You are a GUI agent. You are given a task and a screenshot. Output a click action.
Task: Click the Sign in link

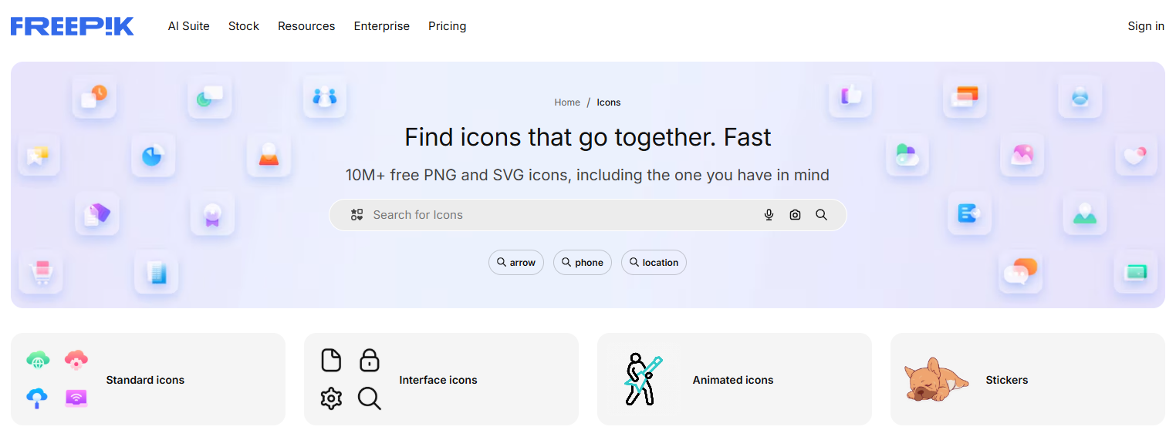click(x=1146, y=26)
